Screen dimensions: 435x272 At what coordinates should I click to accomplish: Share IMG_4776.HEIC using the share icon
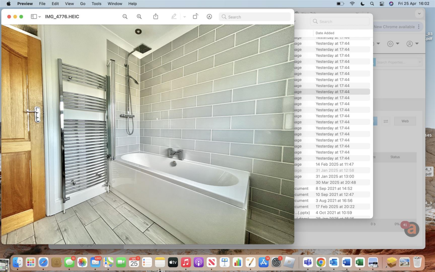(x=155, y=17)
